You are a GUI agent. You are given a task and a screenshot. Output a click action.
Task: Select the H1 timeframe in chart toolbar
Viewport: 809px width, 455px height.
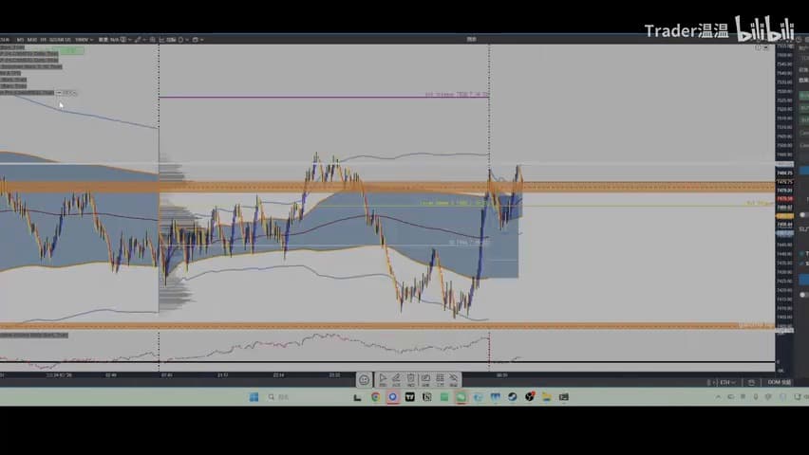point(44,40)
